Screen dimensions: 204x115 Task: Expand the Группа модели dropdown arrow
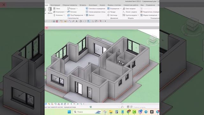pos(138,15)
